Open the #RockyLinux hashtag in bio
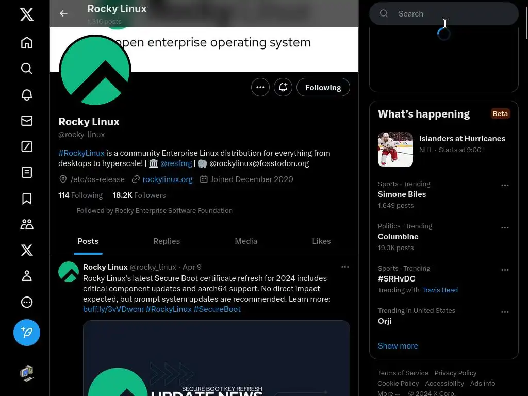The image size is (528, 396). (81, 153)
